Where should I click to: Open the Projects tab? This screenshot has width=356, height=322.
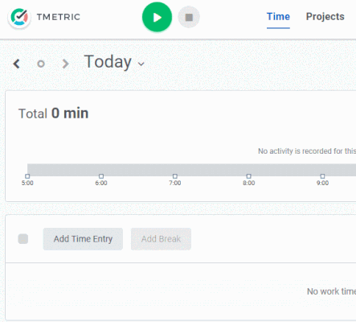[x=325, y=17]
